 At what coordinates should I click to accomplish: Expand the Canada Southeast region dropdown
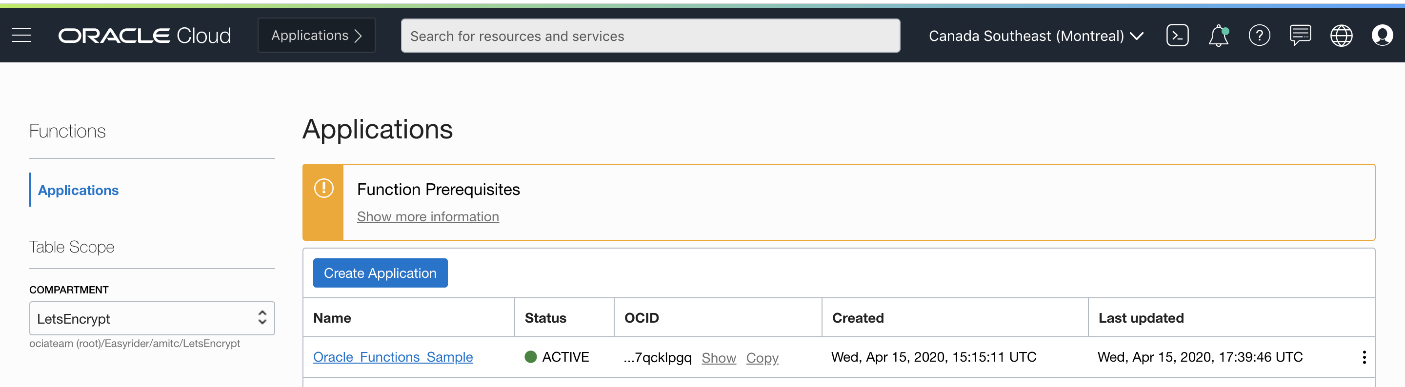[x=1035, y=36]
